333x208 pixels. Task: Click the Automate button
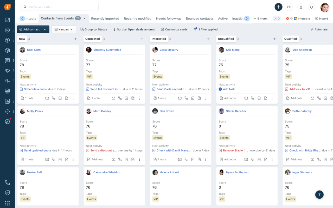[319, 29]
